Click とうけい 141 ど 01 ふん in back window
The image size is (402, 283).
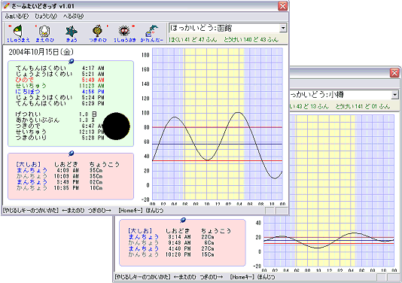click(363, 106)
